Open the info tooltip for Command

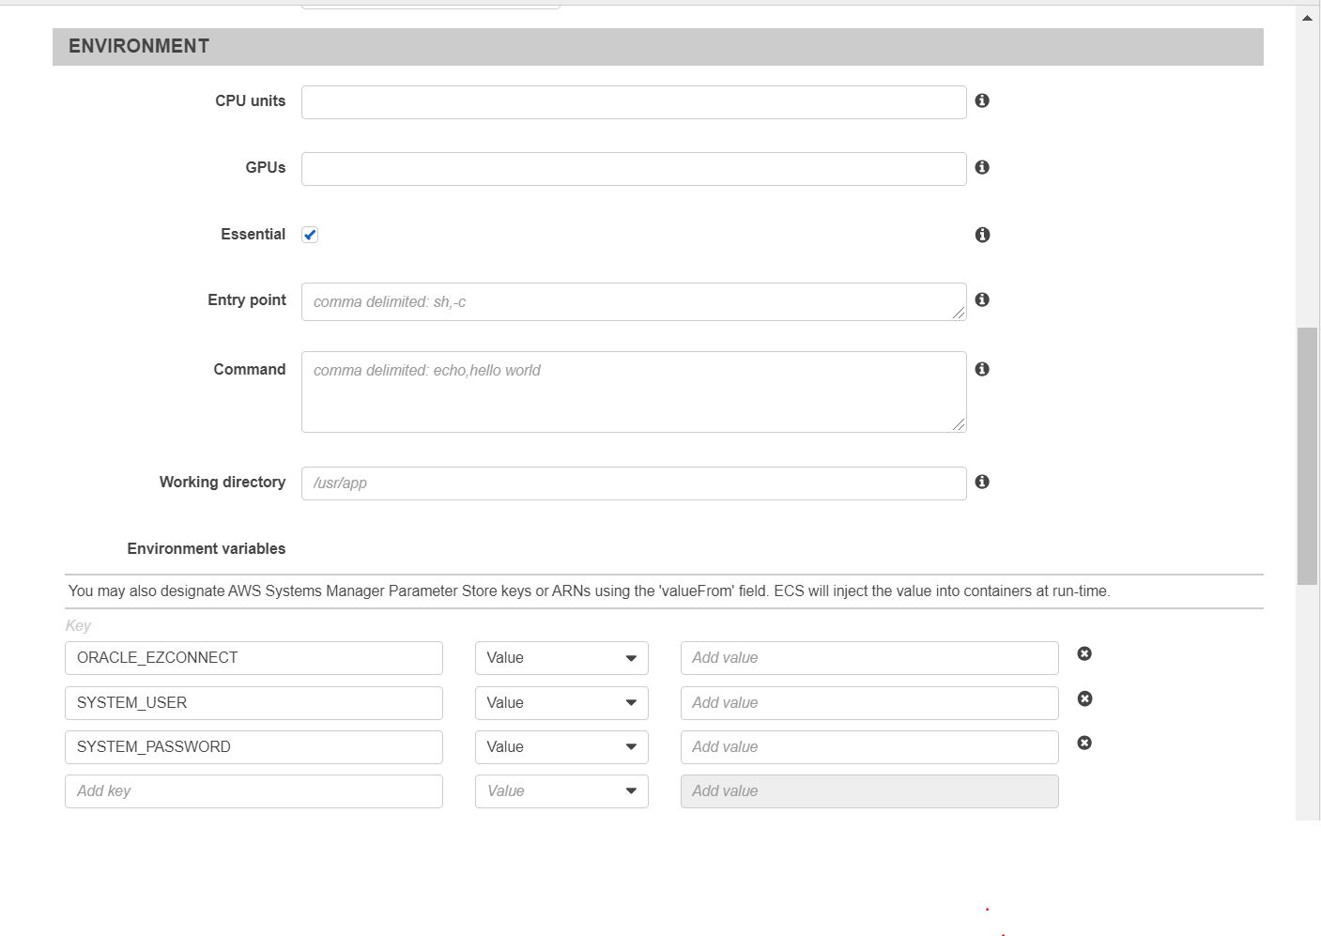[982, 369]
